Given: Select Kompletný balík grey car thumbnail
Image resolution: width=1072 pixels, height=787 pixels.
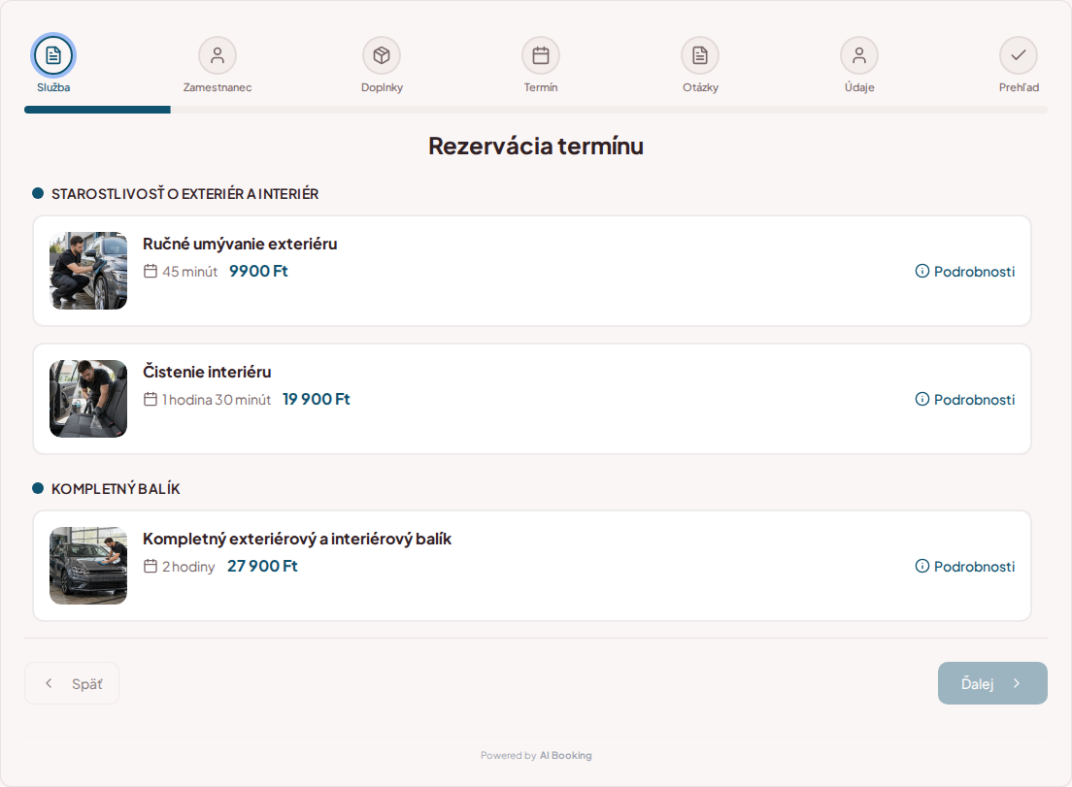Looking at the screenshot, I should pos(88,565).
